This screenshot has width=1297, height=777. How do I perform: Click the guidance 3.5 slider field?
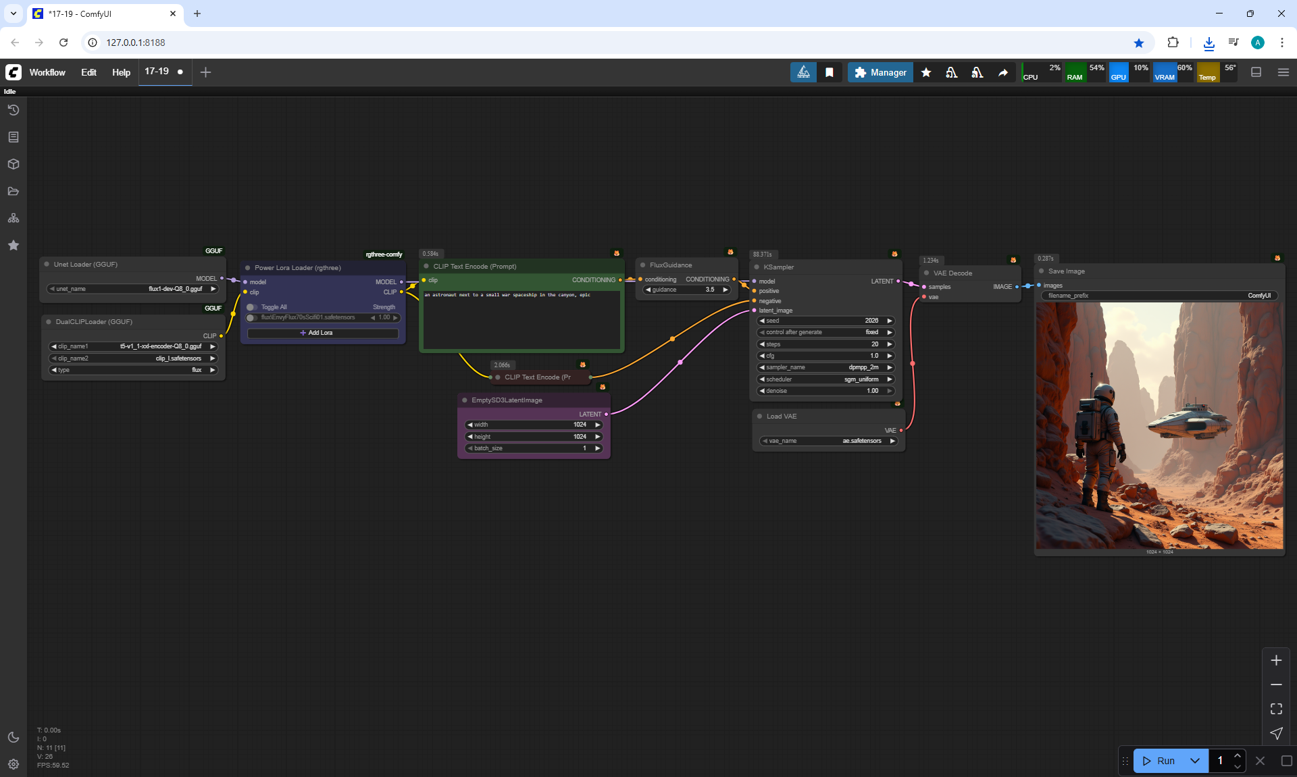coord(686,290)
